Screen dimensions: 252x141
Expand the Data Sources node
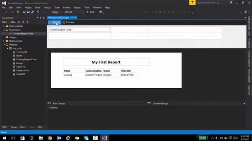pyautogui.click(x=4, y=41)
